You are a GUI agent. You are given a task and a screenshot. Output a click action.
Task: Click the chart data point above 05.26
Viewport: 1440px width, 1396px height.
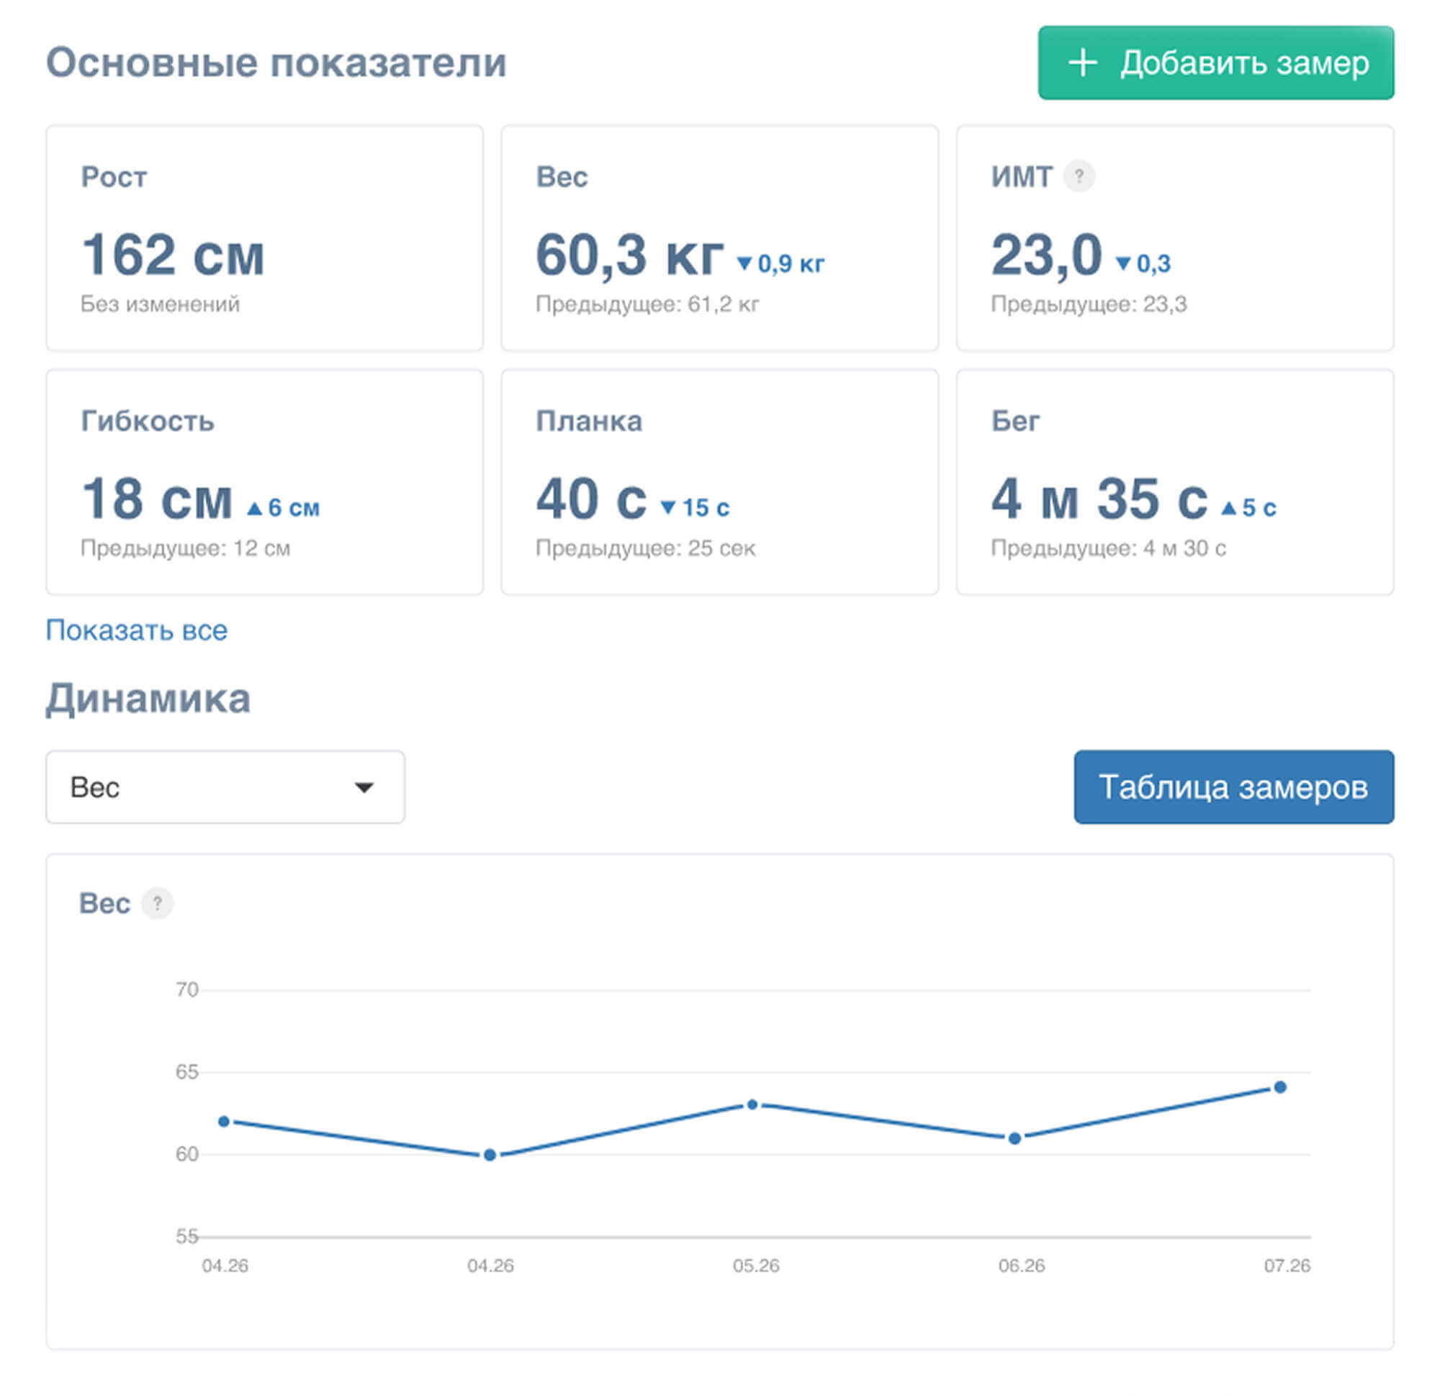(x=752, y=1105)
